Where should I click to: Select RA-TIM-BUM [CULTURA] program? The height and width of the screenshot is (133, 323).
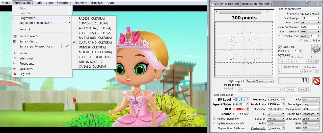tap(94, 38)
